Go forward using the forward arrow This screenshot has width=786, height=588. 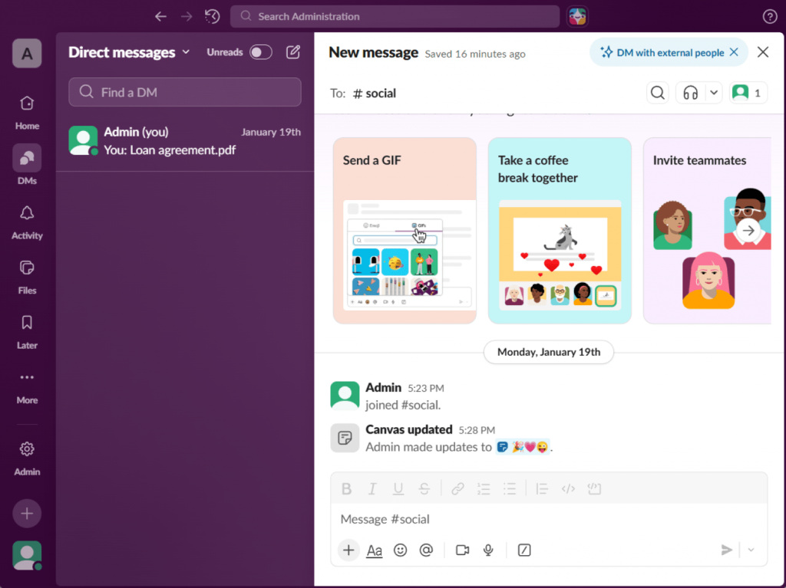coord(187,17)
